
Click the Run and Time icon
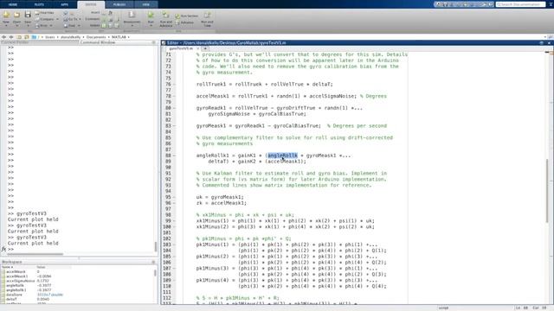point(207,15)
